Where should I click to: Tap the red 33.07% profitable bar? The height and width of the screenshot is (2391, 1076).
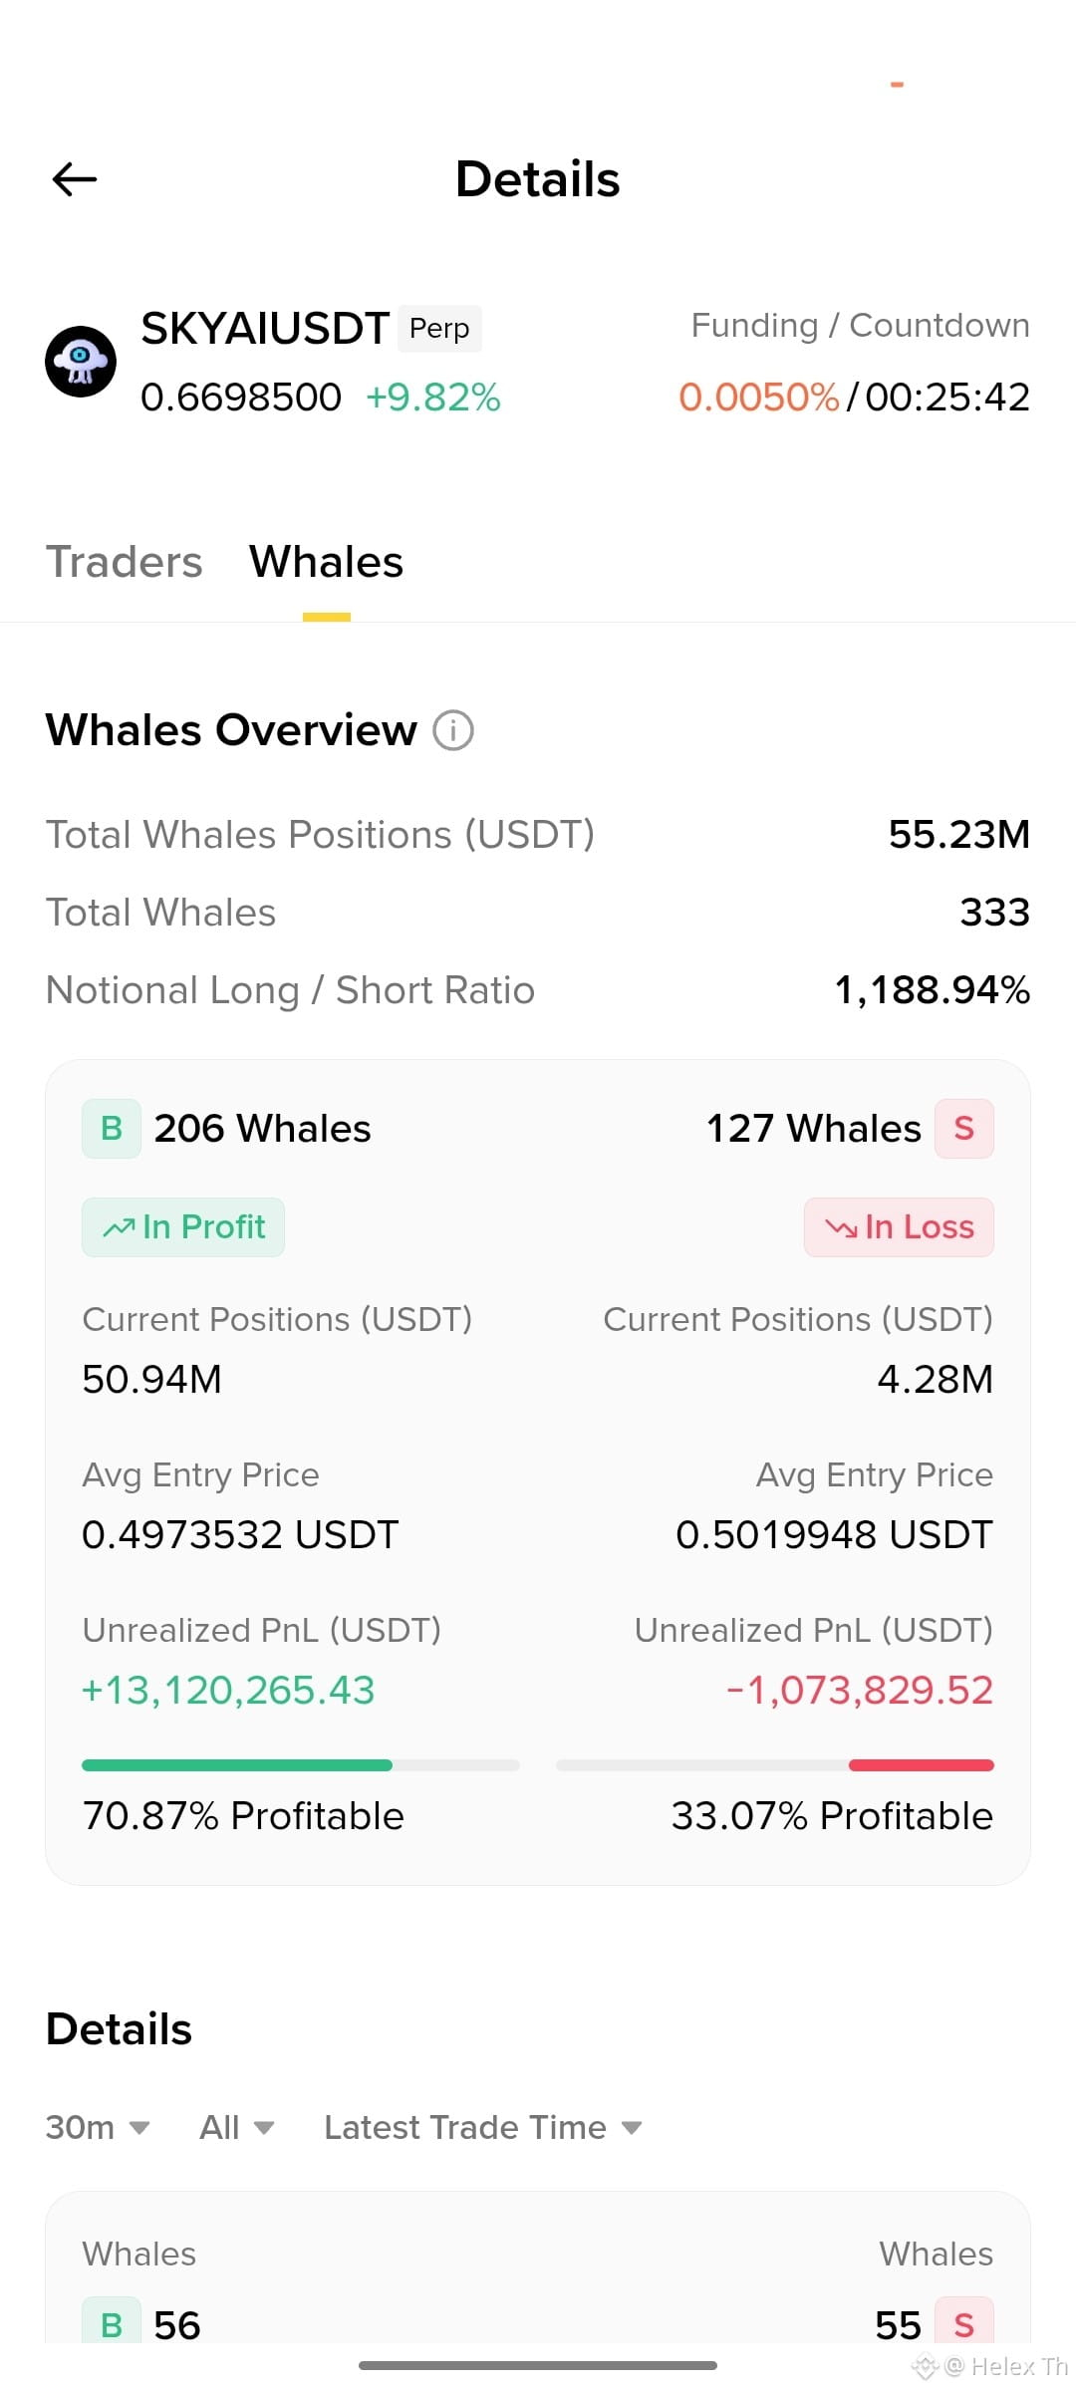tap(922, 1765)
